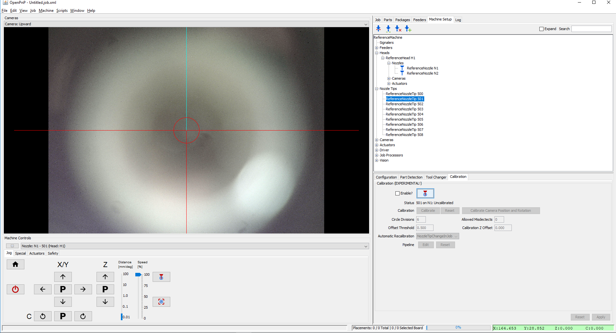The height and width of the screenshot is (333, 616).
Task: Click the add nozzle tip icon with green plus
Action: (408, 28)
